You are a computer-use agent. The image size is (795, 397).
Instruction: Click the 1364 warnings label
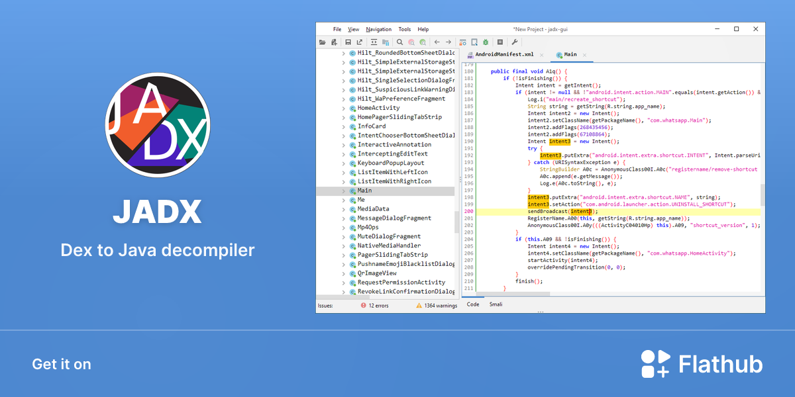tap(441, 306)
